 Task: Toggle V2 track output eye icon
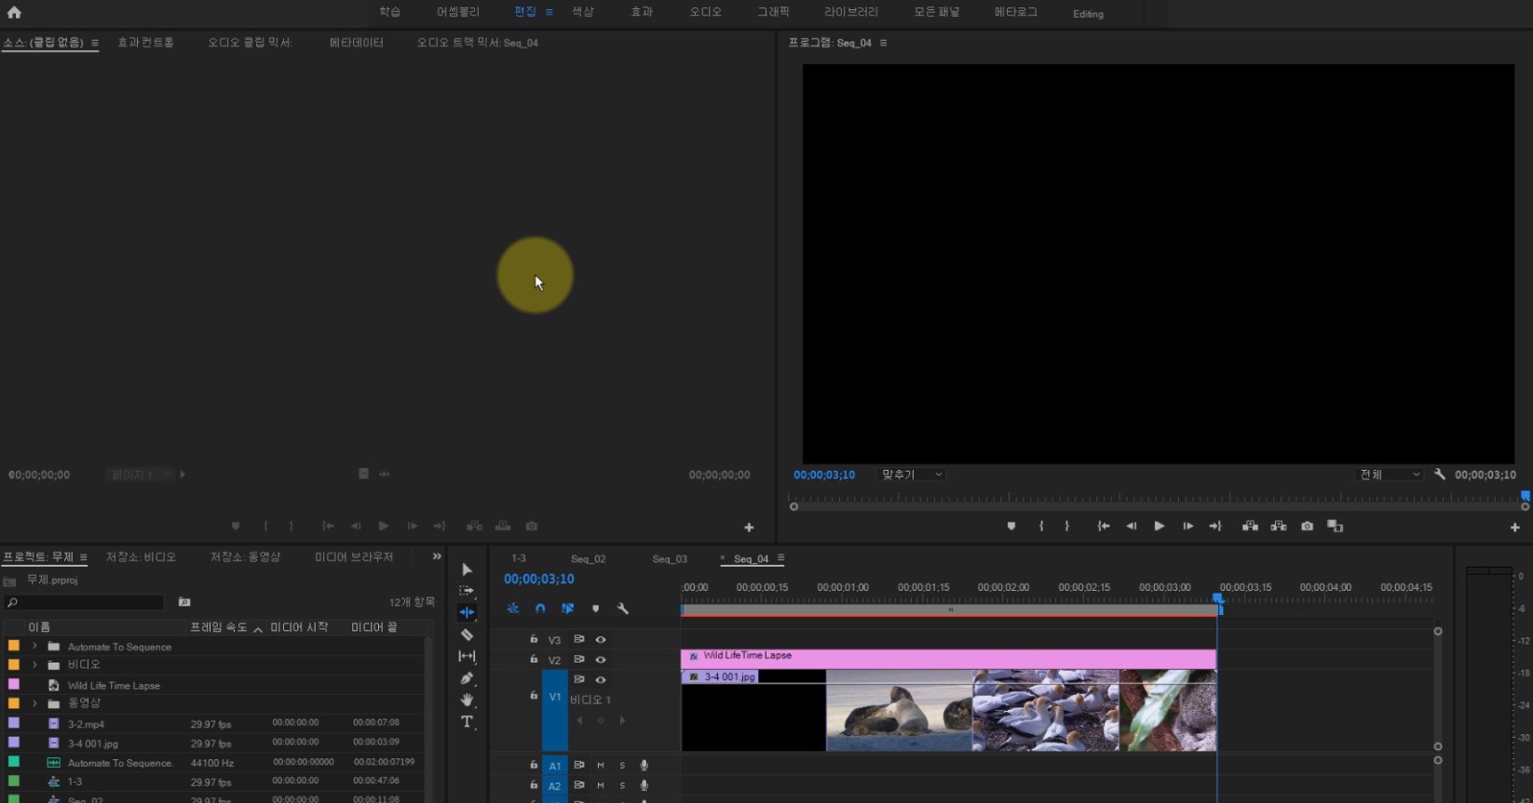click(601, 660)
